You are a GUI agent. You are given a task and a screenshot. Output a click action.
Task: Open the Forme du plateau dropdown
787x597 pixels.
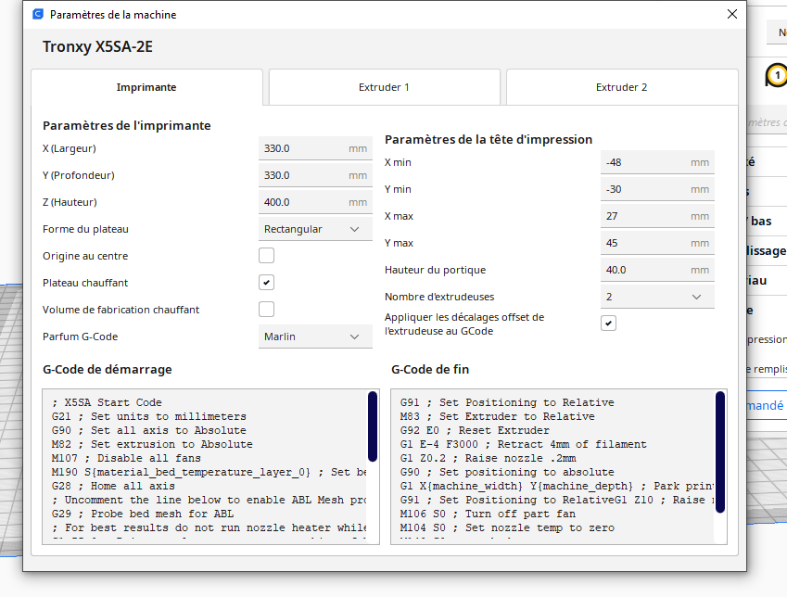[x=315, y=229]
